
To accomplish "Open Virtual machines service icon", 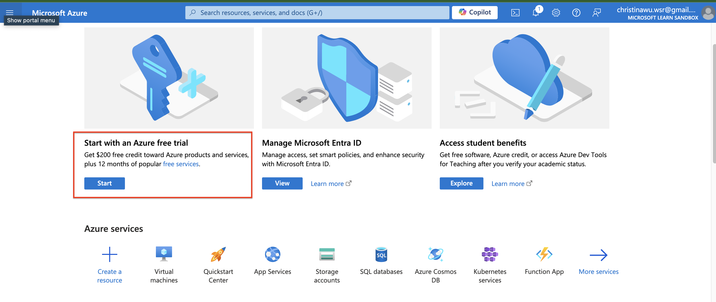I will click(164, 254).
